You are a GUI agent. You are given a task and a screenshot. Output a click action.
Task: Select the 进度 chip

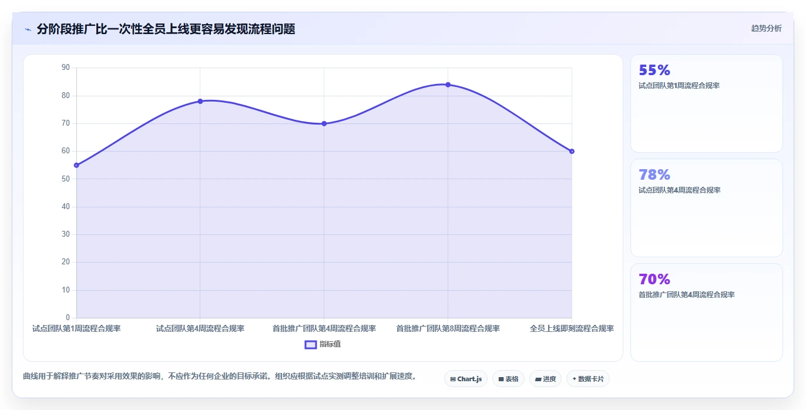point(545,379)
